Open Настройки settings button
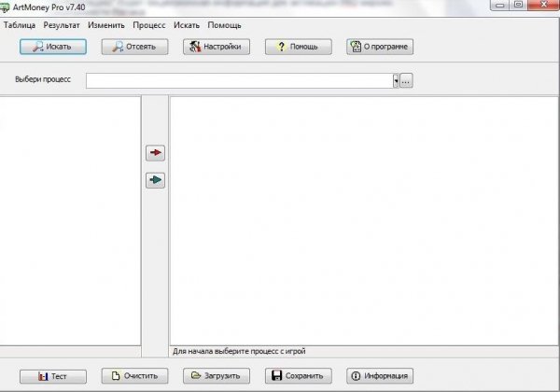The height and width of the screenshot is (392, 560). [x=217, y=47]
